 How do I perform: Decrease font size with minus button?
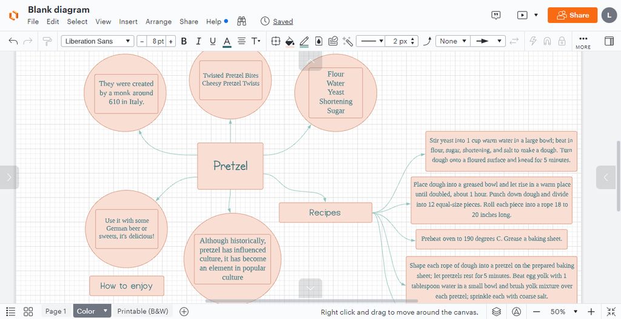point(142,41)
